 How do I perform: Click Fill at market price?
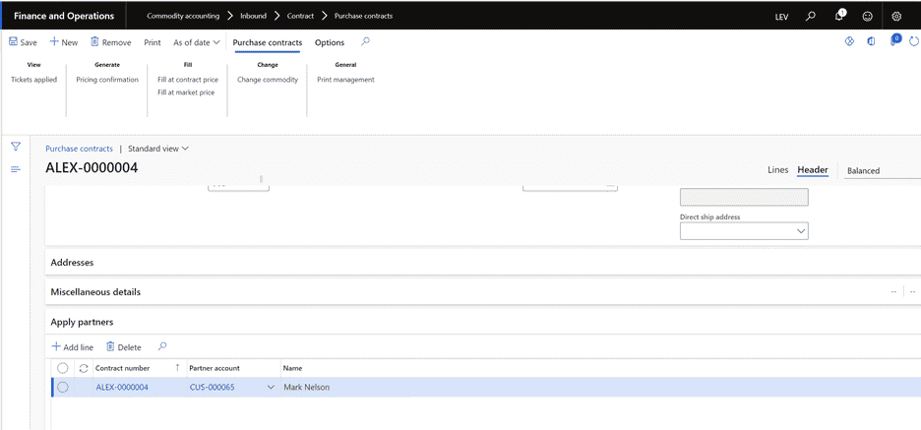coord(186,92)
